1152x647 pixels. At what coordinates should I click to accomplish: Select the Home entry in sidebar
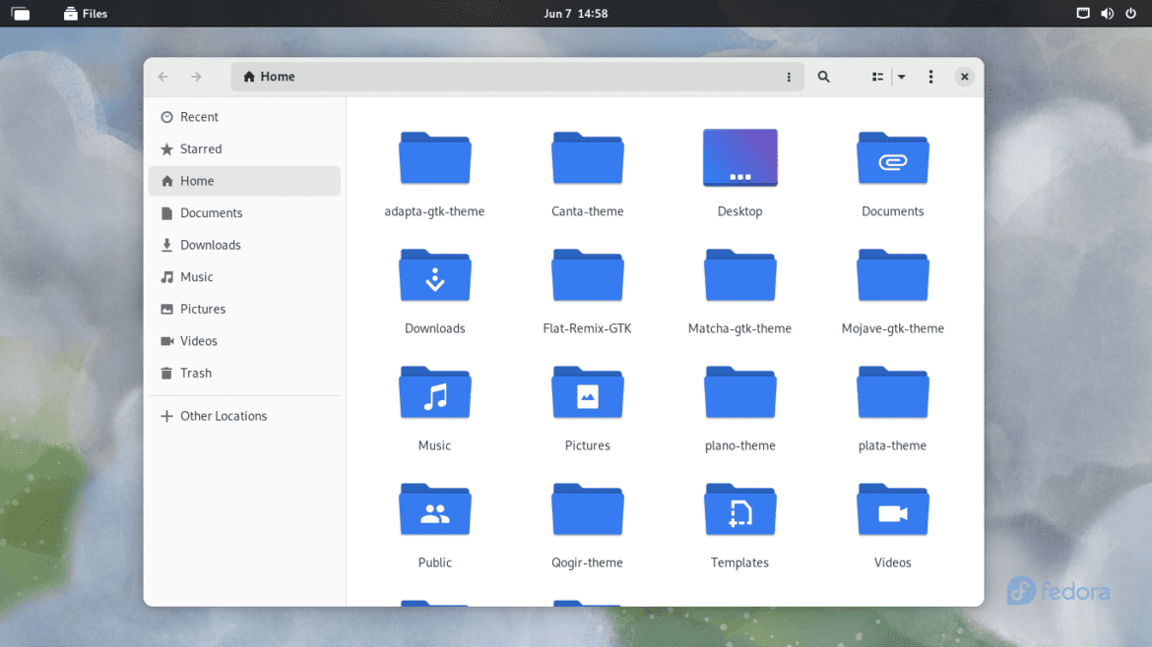point(199,181)
